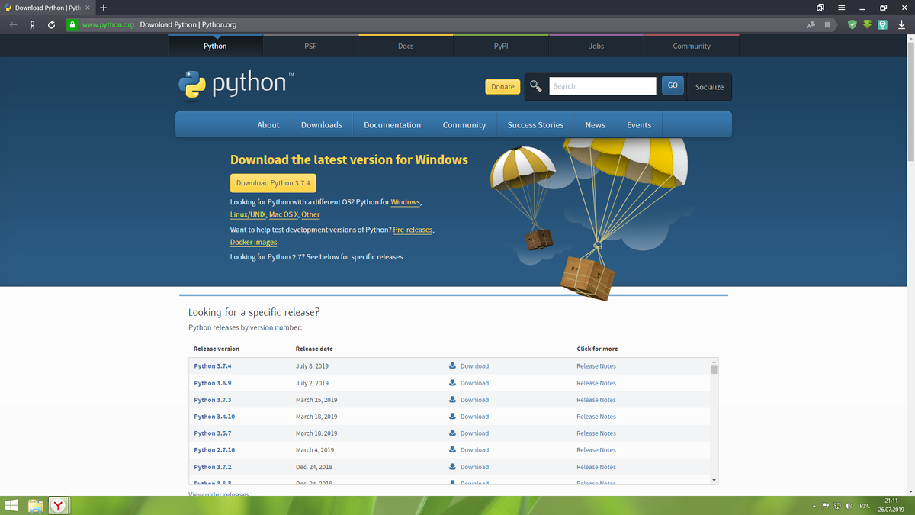Image resolution: width=915 pixels, height=515 pixels.
Task: Click the page translate icon in address bar
Action: [811, 24]
